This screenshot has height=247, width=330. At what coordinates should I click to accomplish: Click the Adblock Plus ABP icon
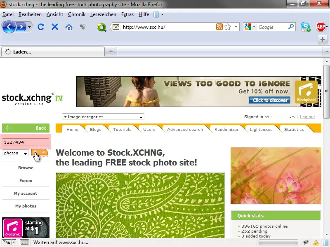(x=321, y=27)
